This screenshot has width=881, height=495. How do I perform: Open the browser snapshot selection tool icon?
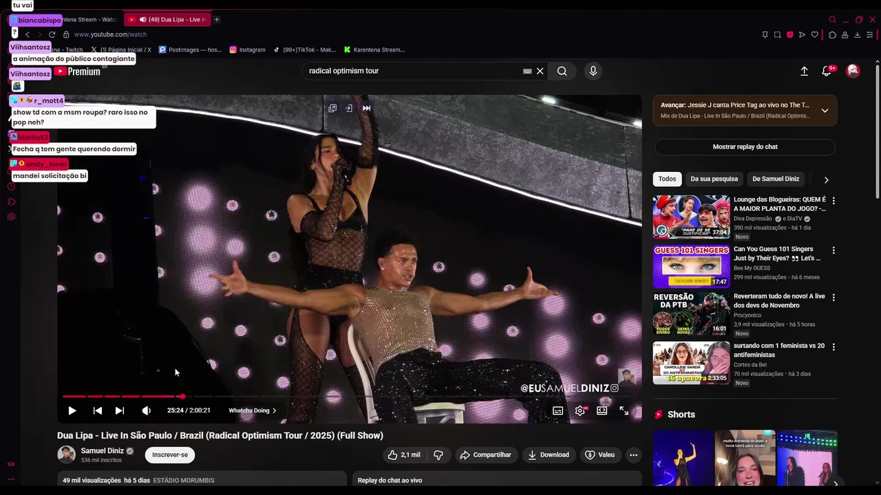[x=777, y=34]
